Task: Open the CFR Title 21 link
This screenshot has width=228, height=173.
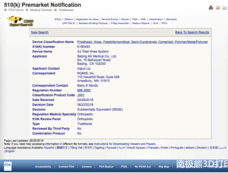Action: click(x=69, y=23)
